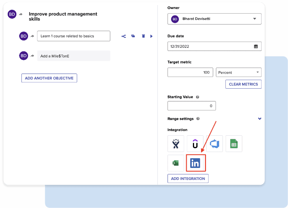Expand the Range settings section
288x208 pixels.
(260, 119)
